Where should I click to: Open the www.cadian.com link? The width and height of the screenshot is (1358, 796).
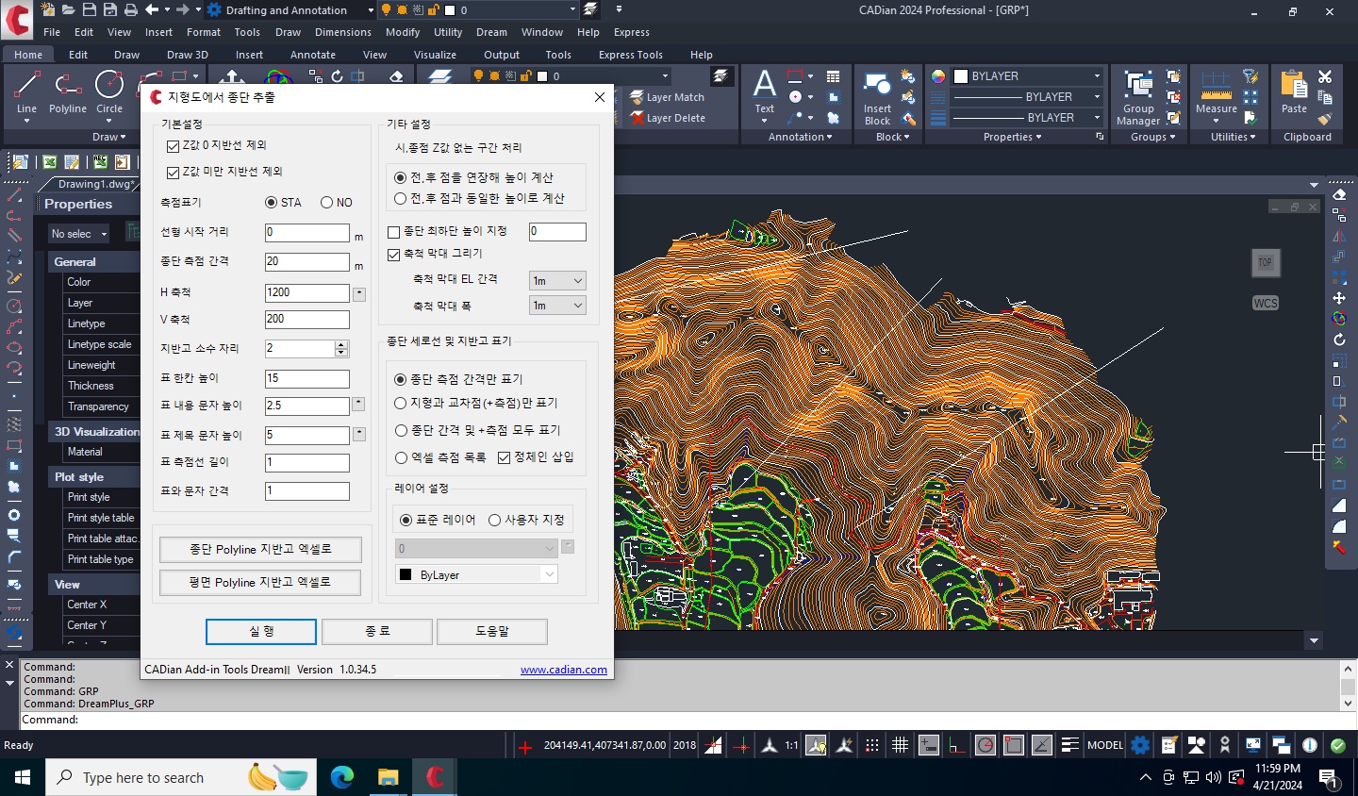tap(563, 670)
